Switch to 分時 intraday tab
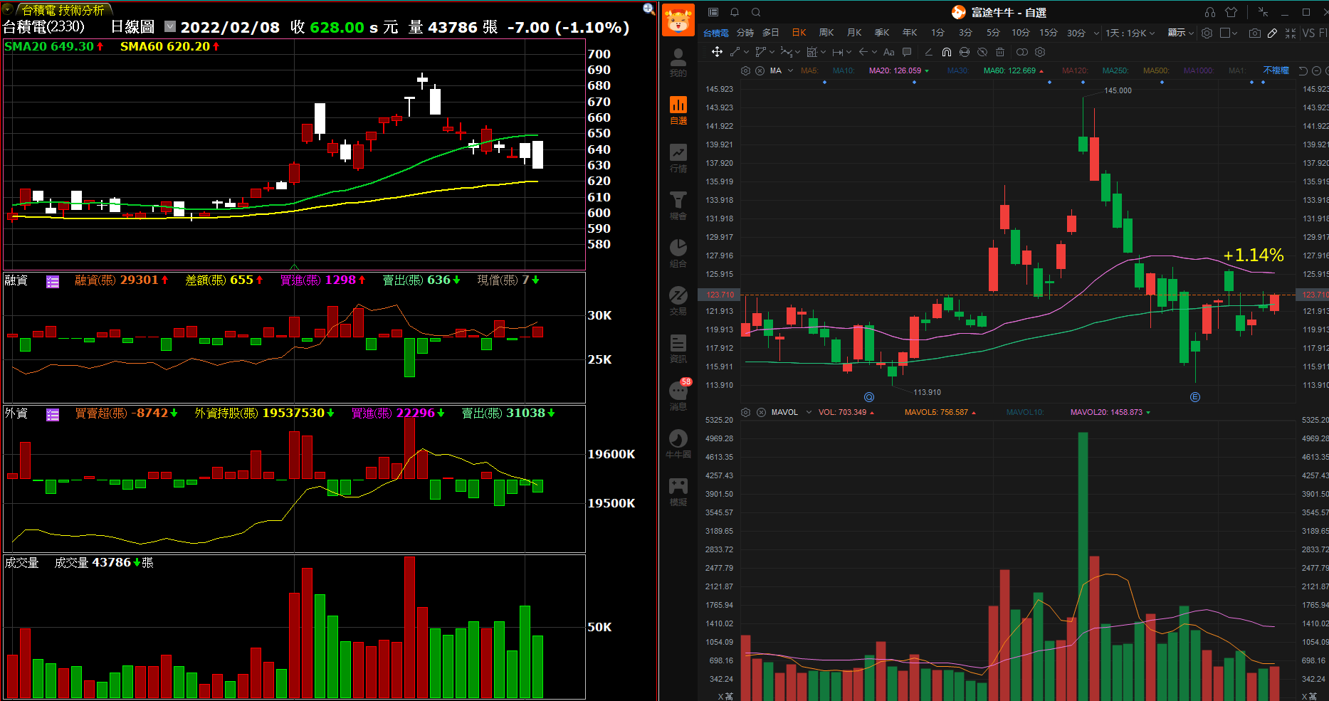This screenshot has width=1329, height=701. coord(745,33)
